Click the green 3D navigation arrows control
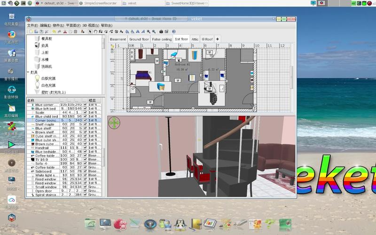 pyautogui.click(x=114, y=123)
